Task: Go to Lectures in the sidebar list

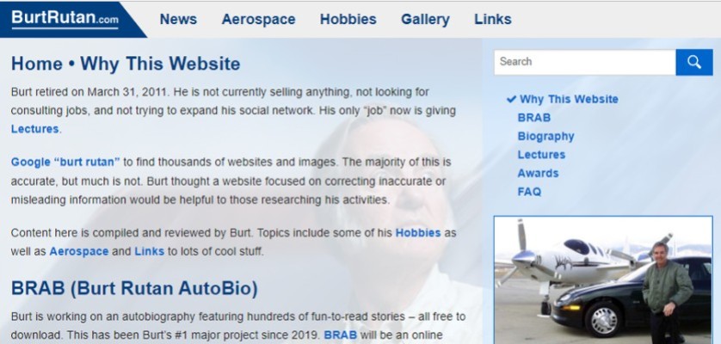Action: (541, 155)
